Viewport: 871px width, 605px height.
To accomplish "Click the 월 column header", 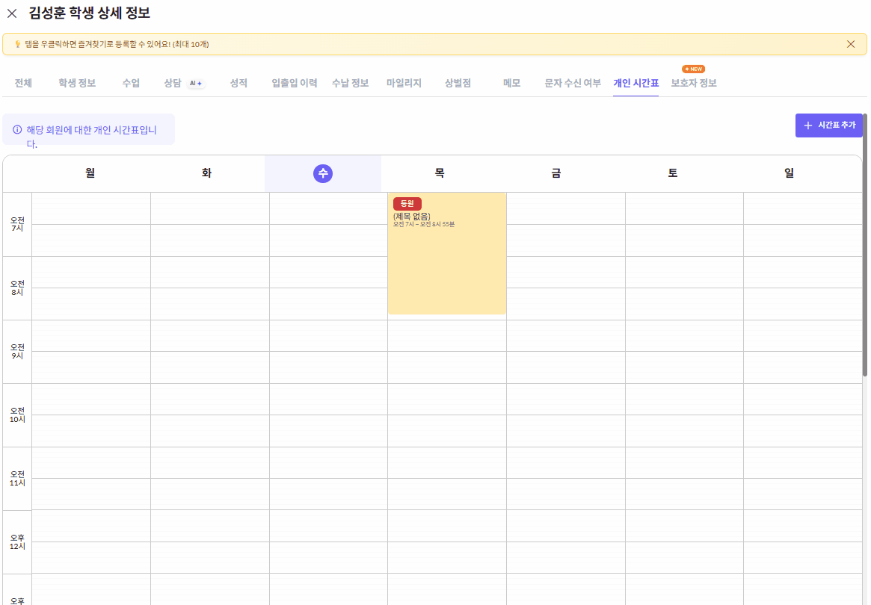I will [90, 173].
